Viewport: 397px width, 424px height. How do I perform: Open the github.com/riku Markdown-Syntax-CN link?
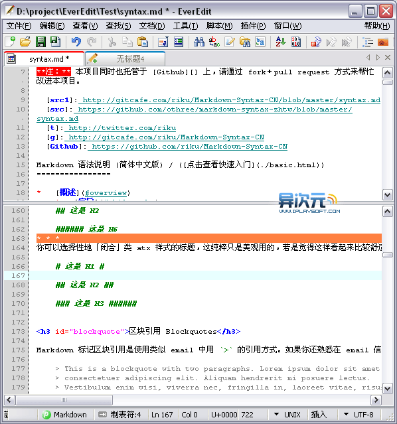pos(189,147)
